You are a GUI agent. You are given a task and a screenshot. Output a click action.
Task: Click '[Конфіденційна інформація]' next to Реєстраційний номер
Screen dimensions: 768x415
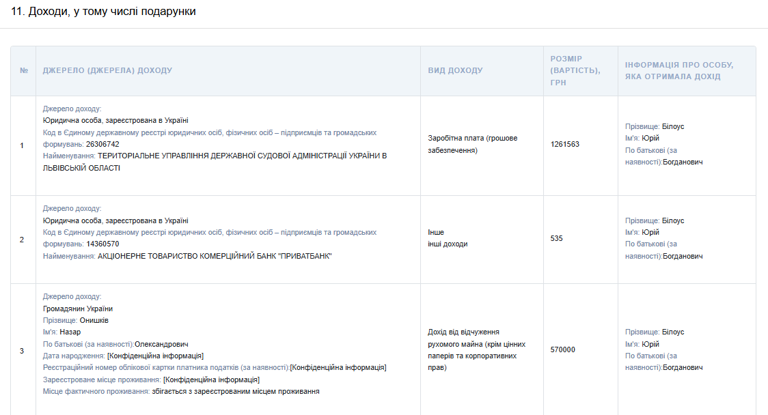pos(338,368)
